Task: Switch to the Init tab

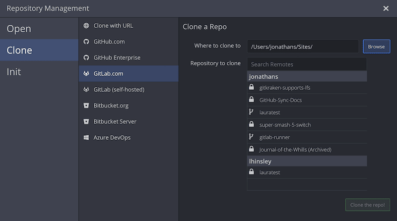Action: 14,72
